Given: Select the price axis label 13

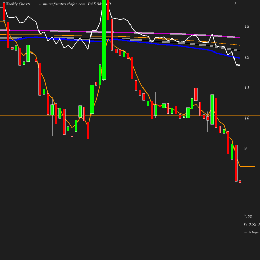Looking at the screenshot, I should pos(247,27).
